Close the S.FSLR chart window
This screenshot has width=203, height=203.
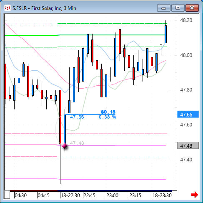click(x=192, y=8)
